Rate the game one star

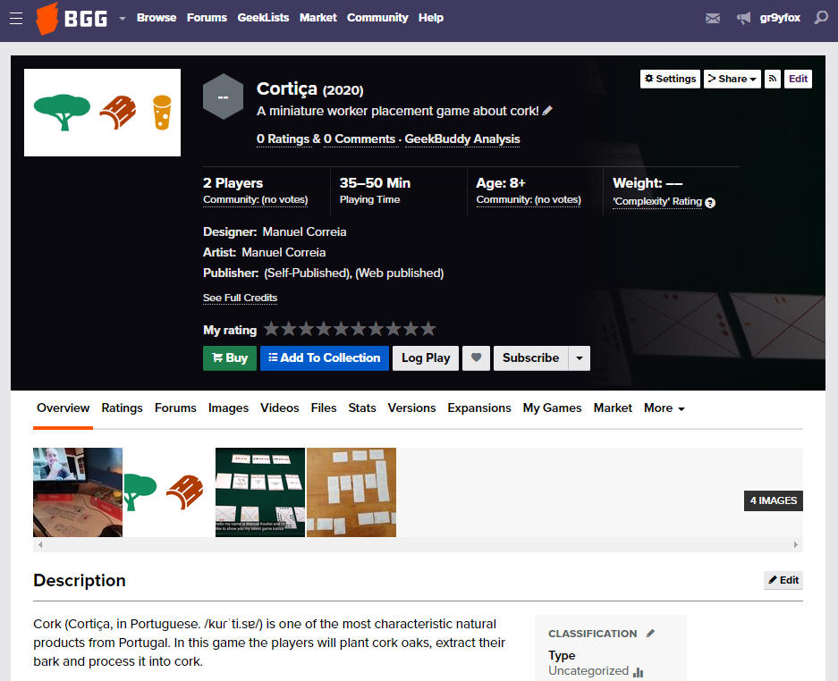(x=272, y=329)
